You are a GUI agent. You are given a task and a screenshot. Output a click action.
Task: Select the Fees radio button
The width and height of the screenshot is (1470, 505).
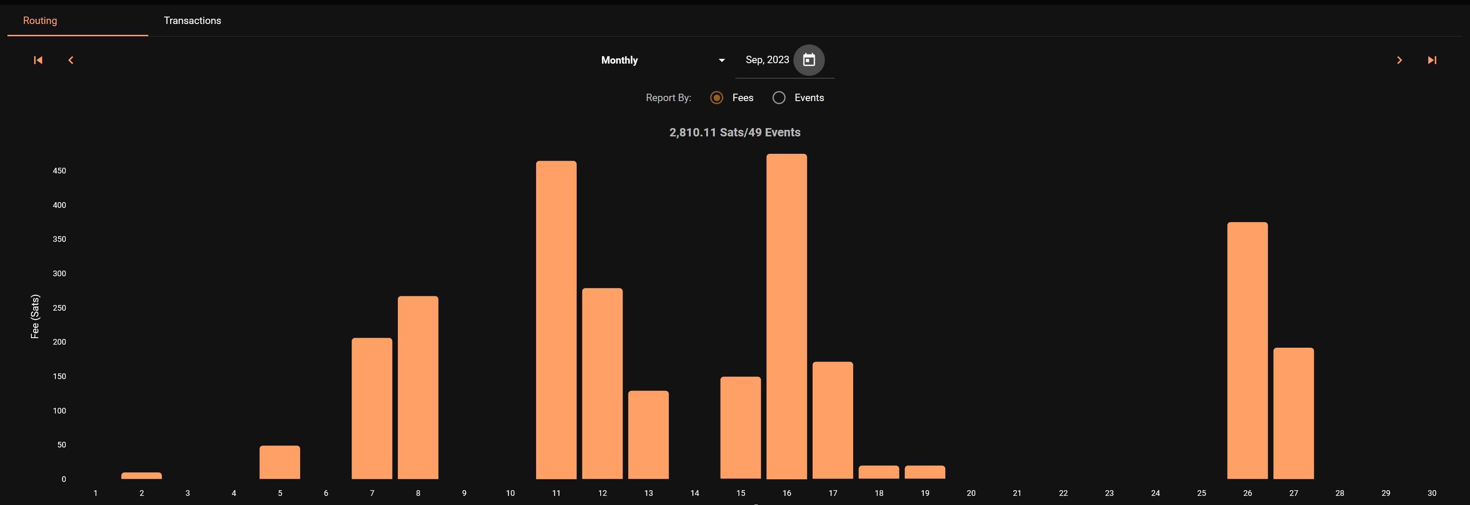(717, 98)
